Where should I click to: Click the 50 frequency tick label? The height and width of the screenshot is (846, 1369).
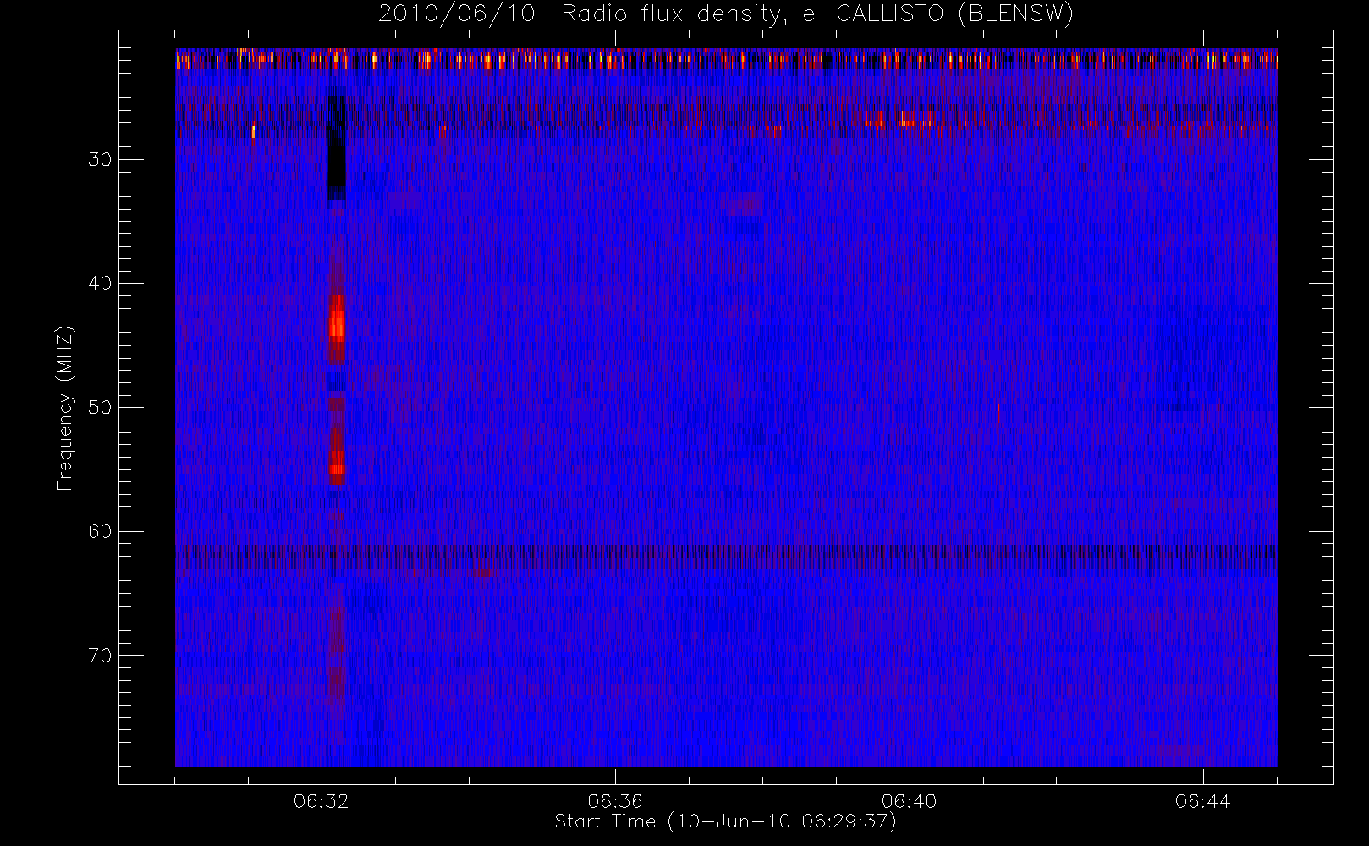tap(100, 408)
